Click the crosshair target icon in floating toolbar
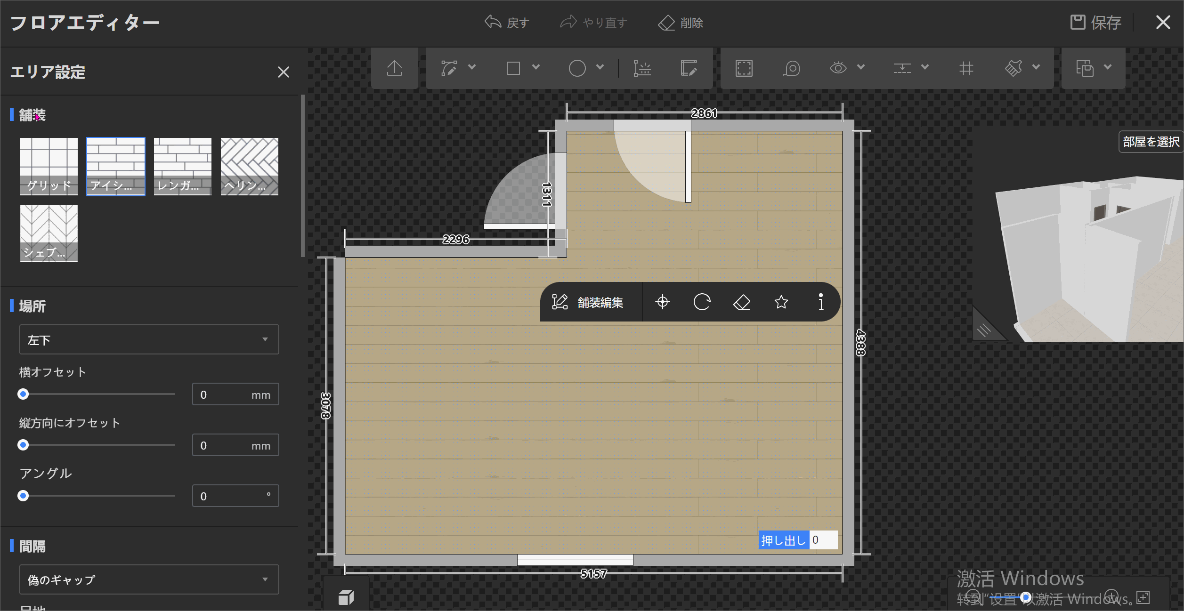 663,302
